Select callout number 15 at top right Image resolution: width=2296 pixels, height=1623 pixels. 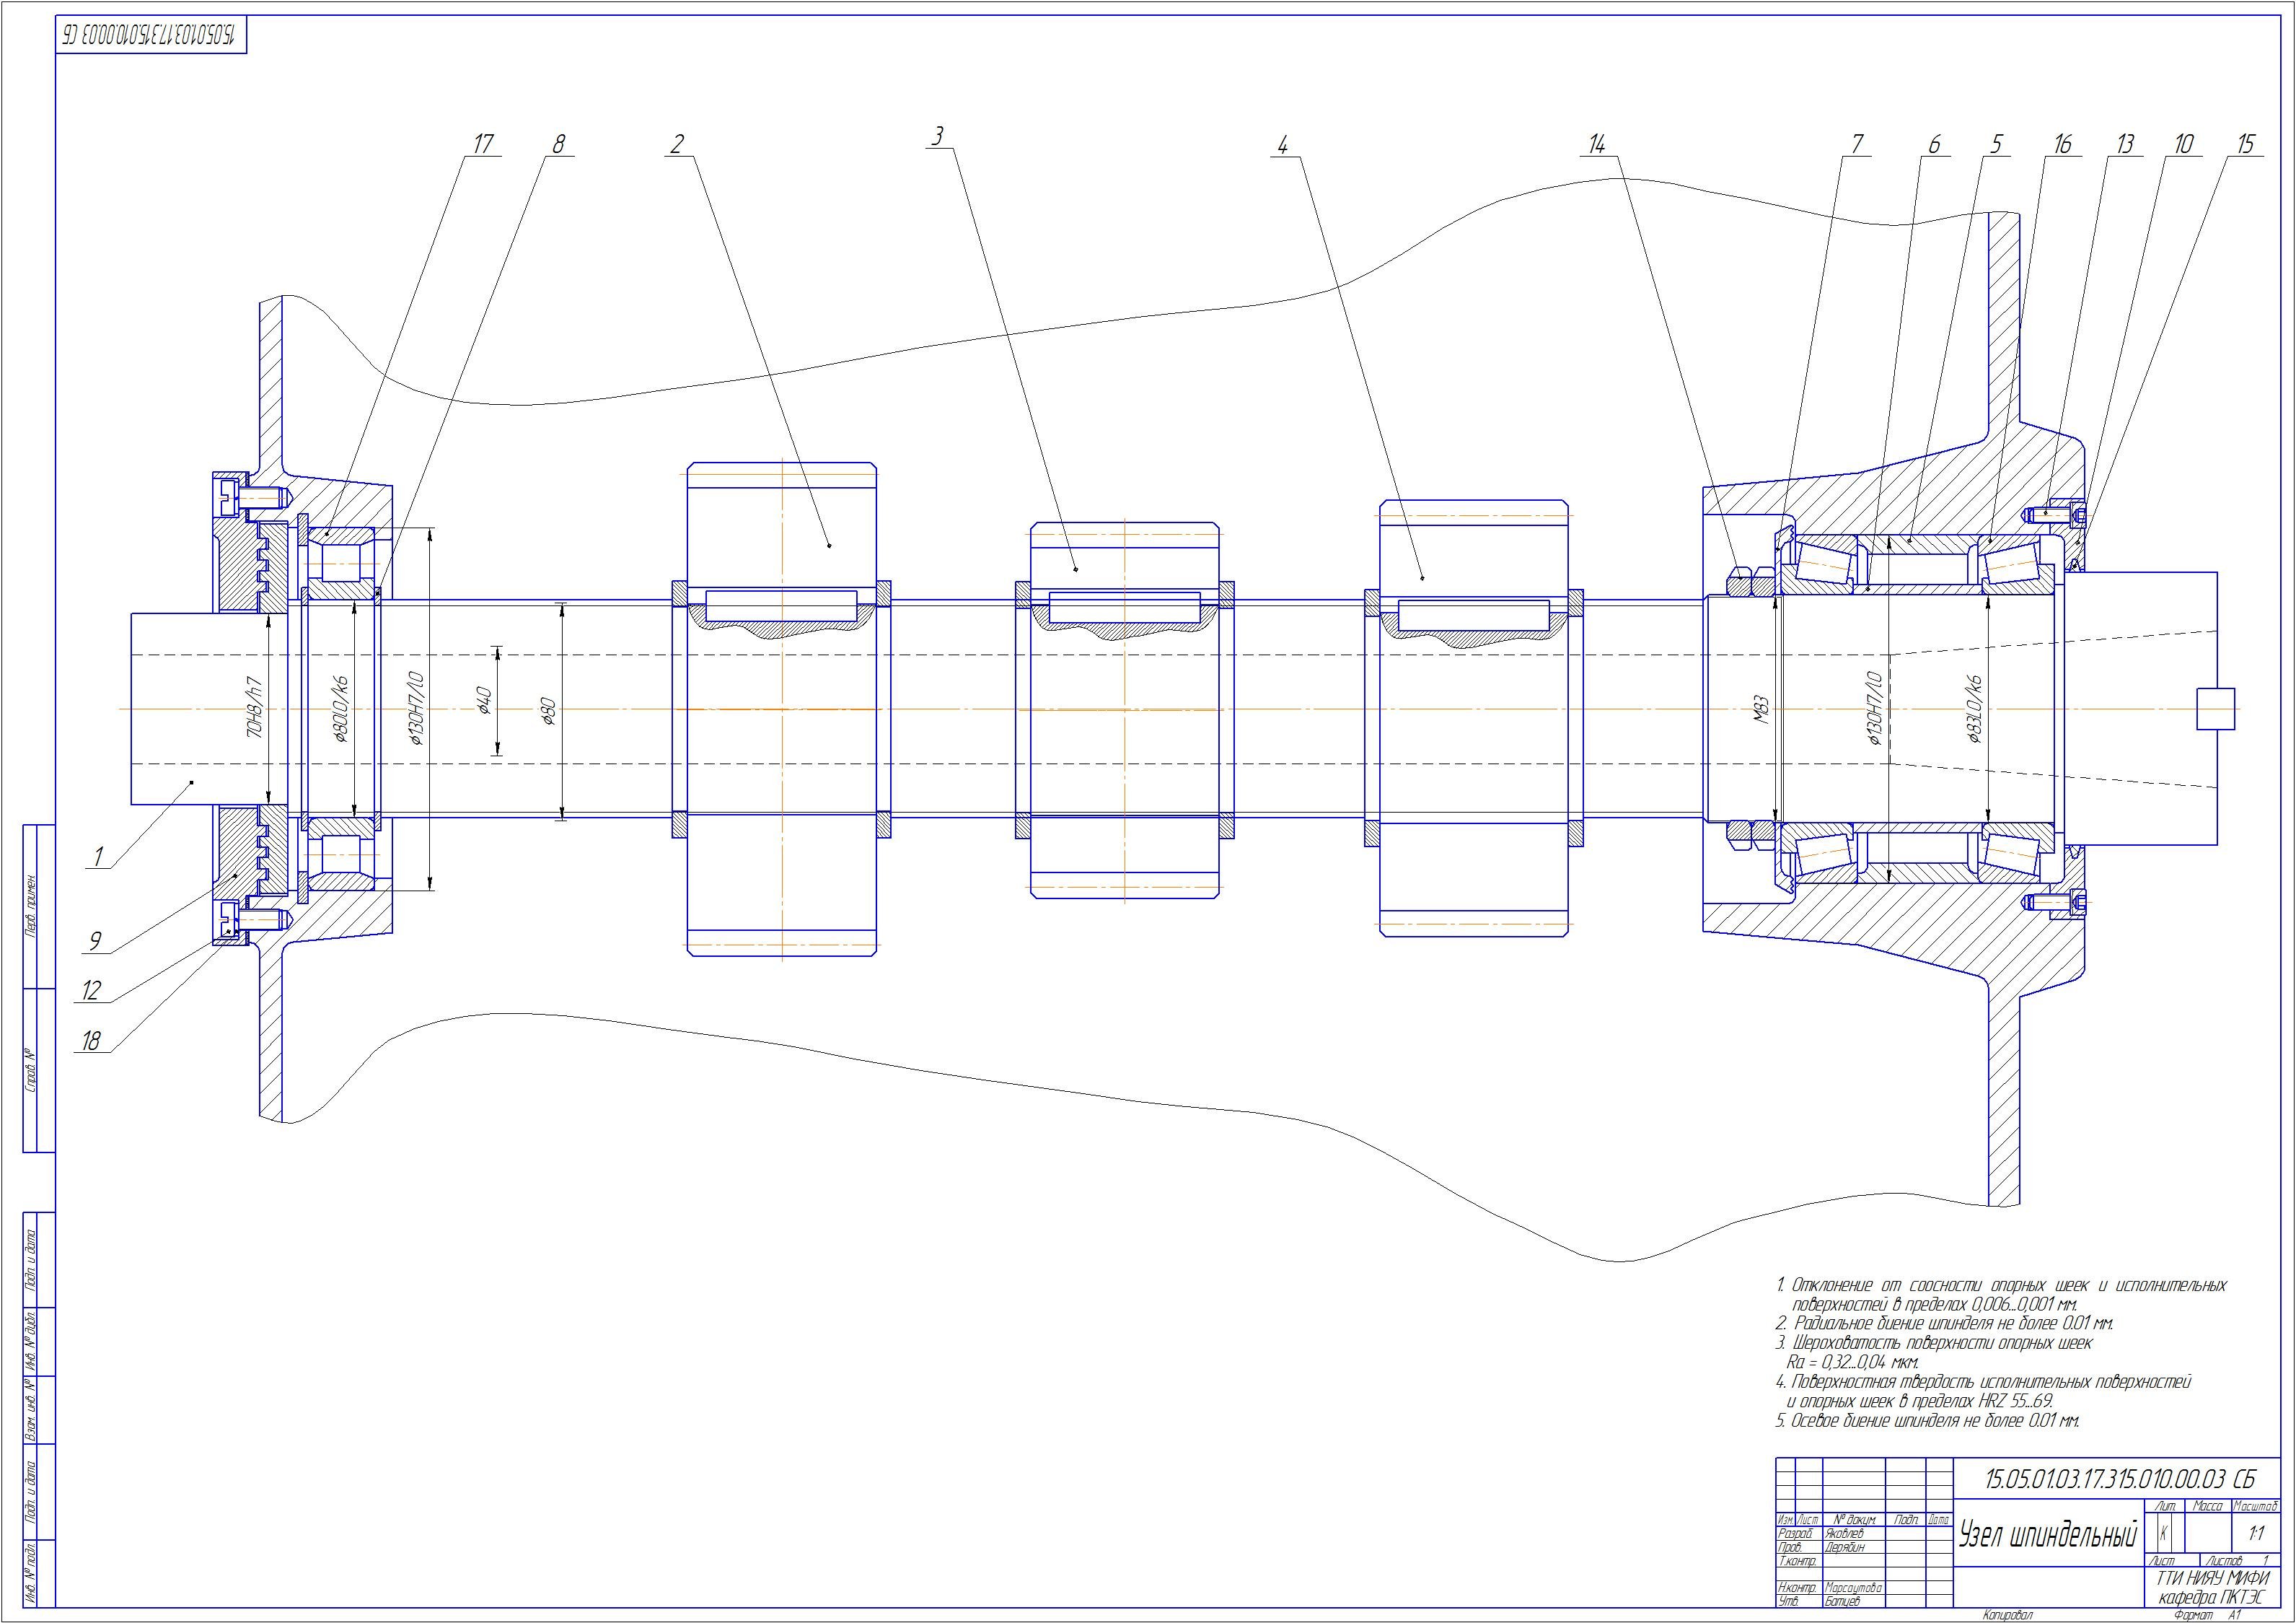(2245, 144)
